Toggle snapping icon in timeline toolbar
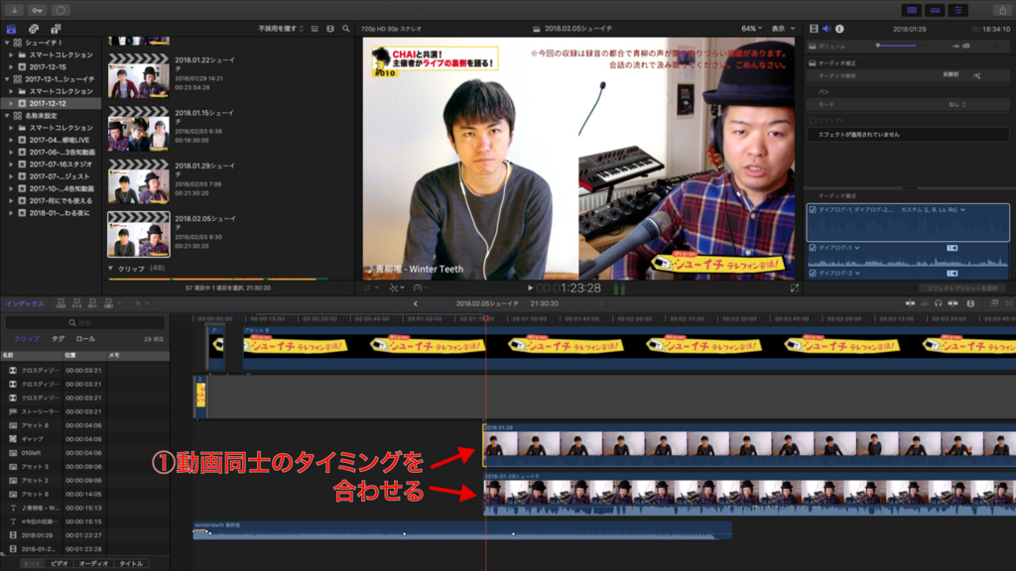The height and width of the screenshot is (571, 1016). (953, 303)
